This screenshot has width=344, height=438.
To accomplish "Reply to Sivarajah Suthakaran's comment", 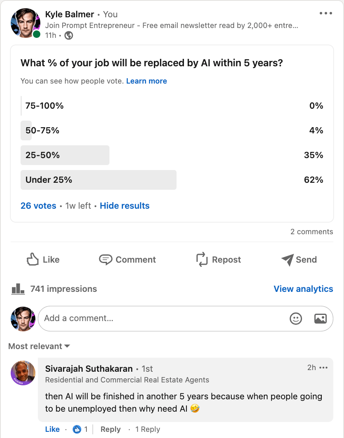I will click(110, 429).
